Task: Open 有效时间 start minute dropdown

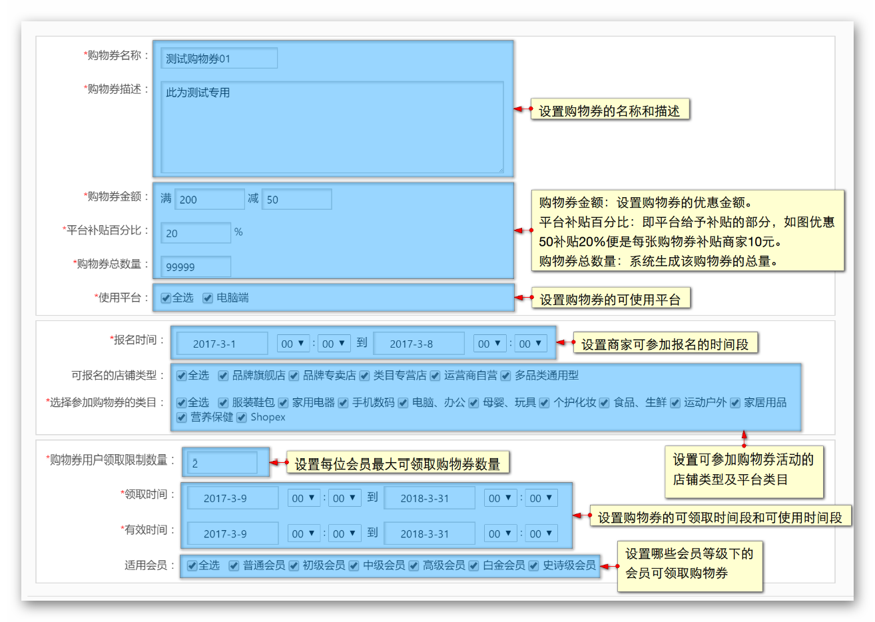Action: 345,533
